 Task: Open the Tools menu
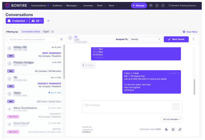(x=101, y=6)
